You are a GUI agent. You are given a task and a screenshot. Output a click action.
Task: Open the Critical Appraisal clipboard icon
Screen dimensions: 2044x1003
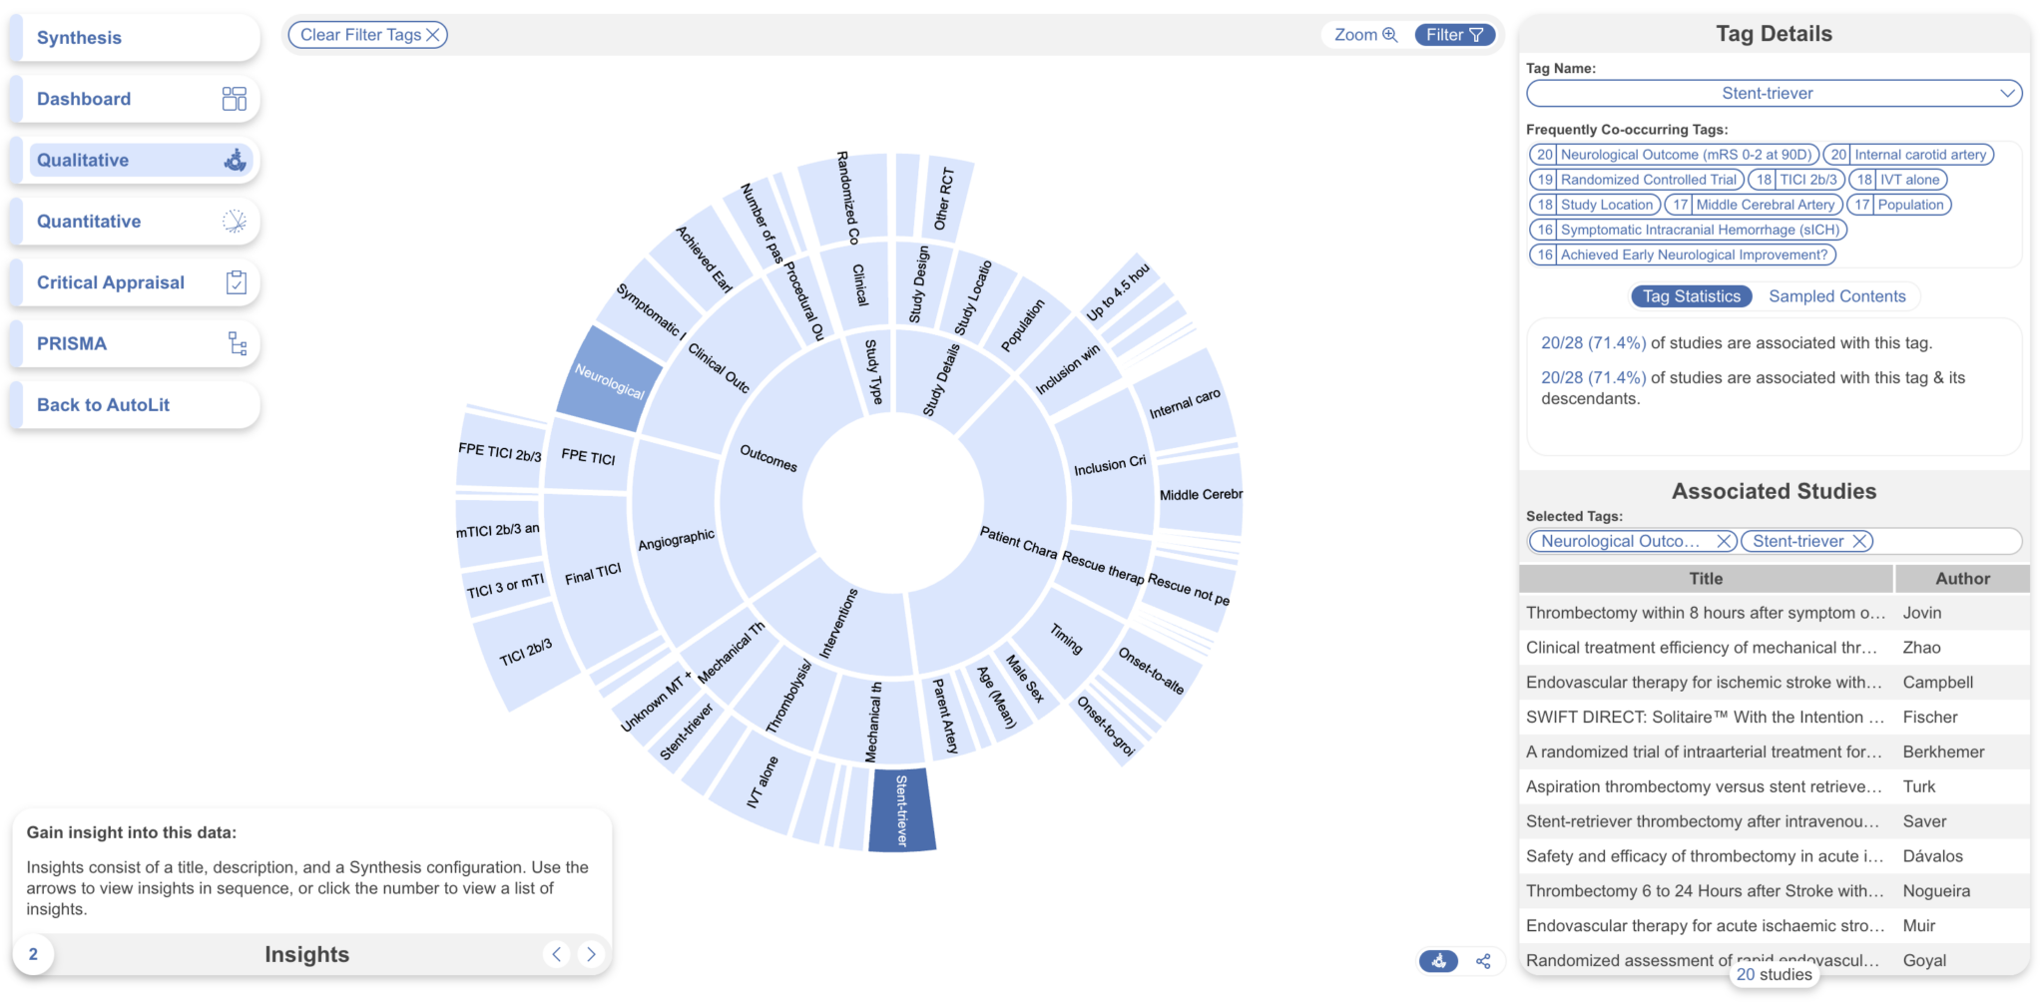[236, 282]
